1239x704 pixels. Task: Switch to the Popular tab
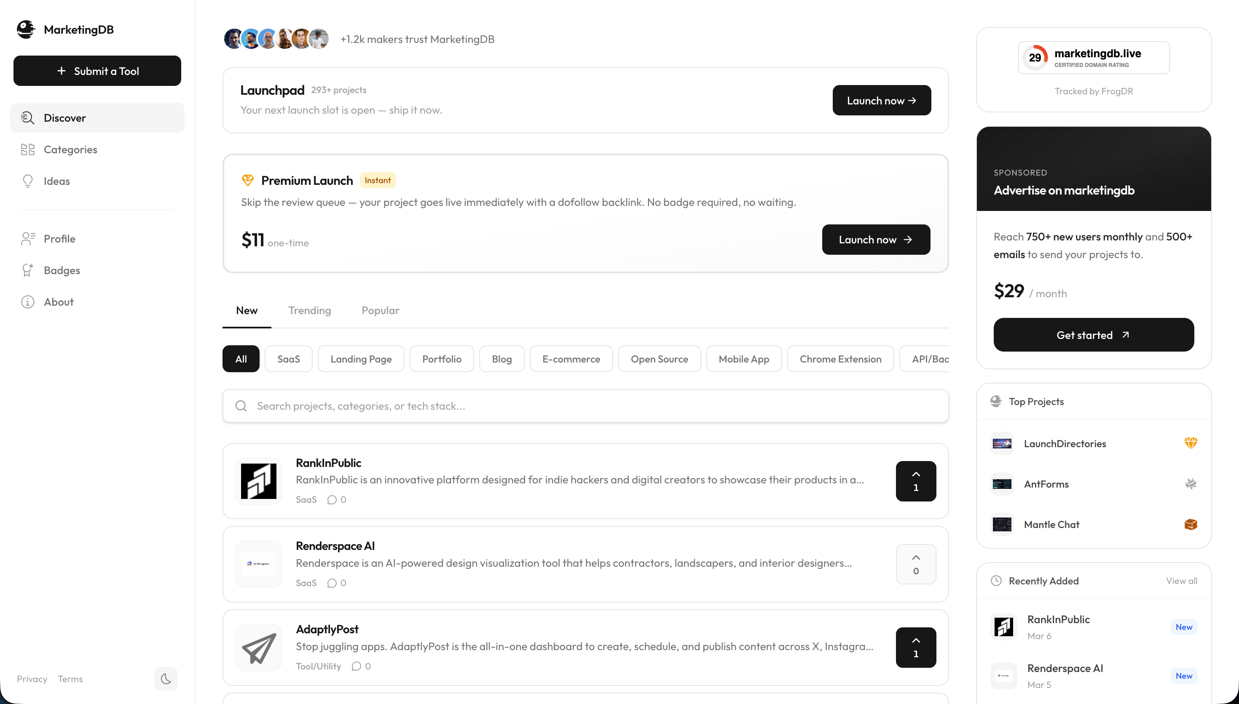[380, 310]
